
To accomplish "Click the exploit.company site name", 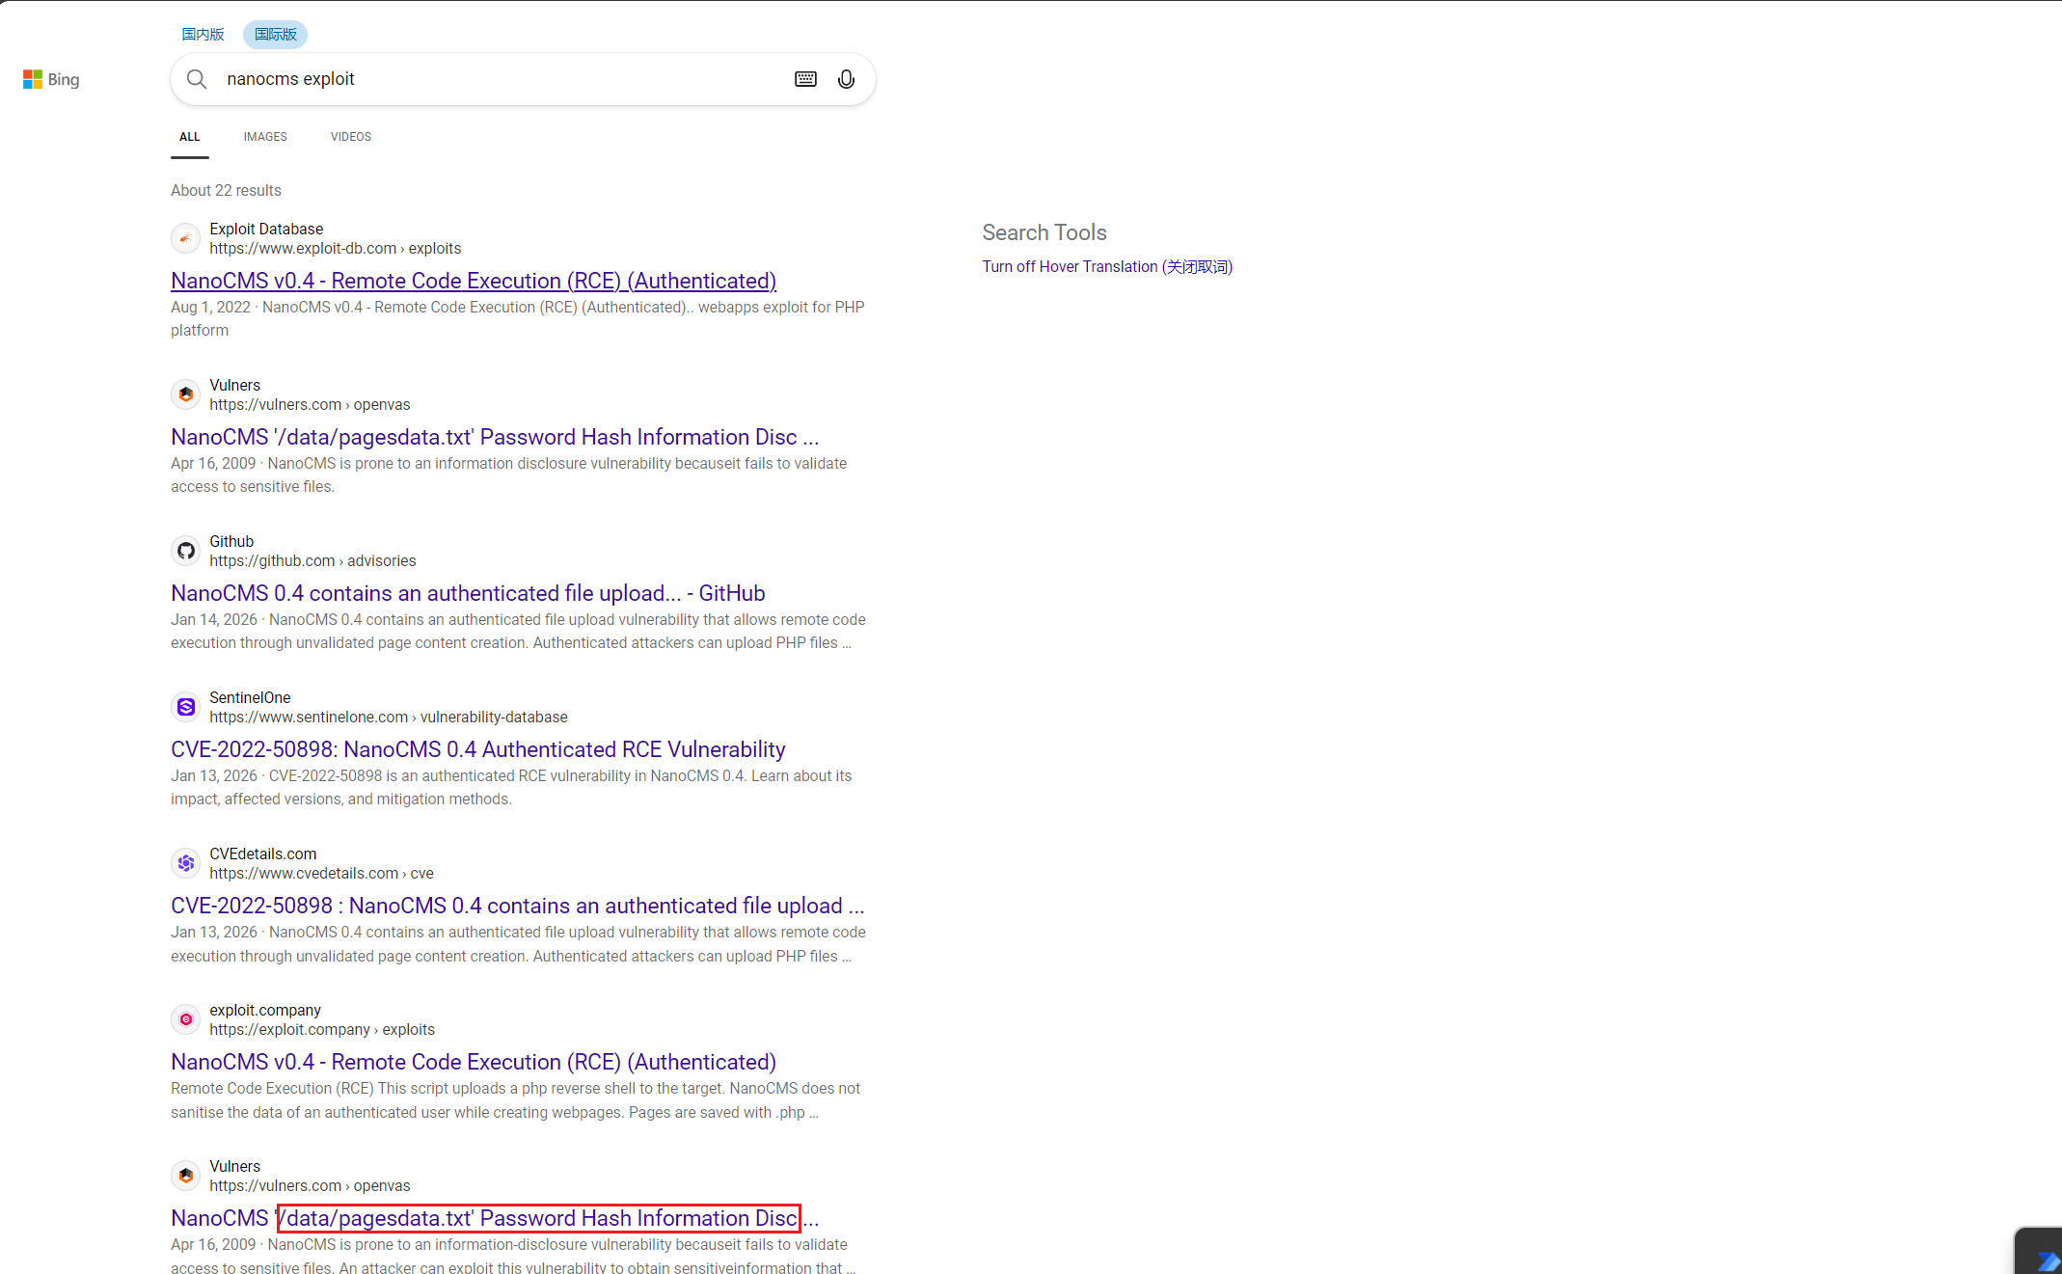I will (x=265, y=1010).
